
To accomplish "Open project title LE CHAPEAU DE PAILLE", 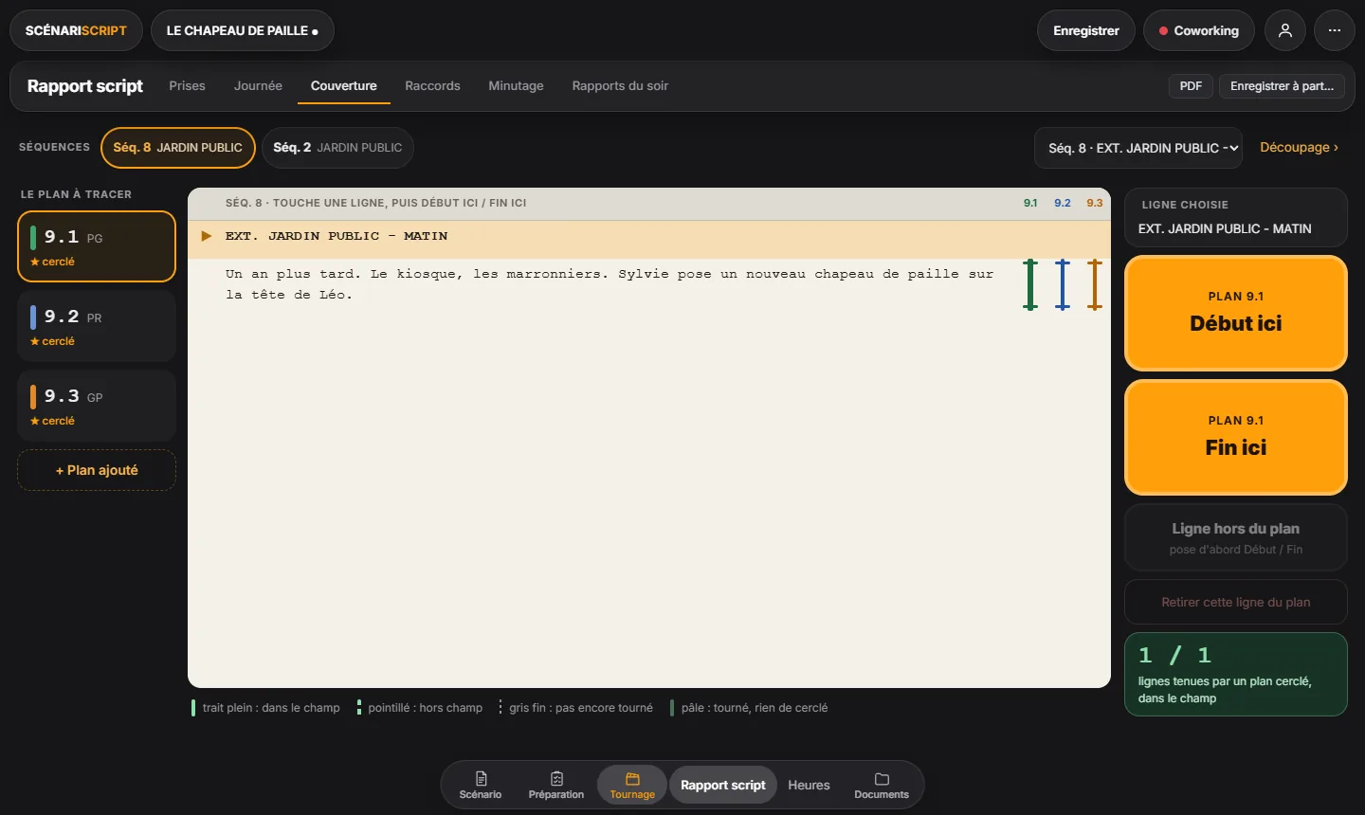I will [x=243, y=30].
